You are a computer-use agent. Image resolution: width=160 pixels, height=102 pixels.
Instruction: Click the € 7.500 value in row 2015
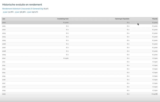155,76
